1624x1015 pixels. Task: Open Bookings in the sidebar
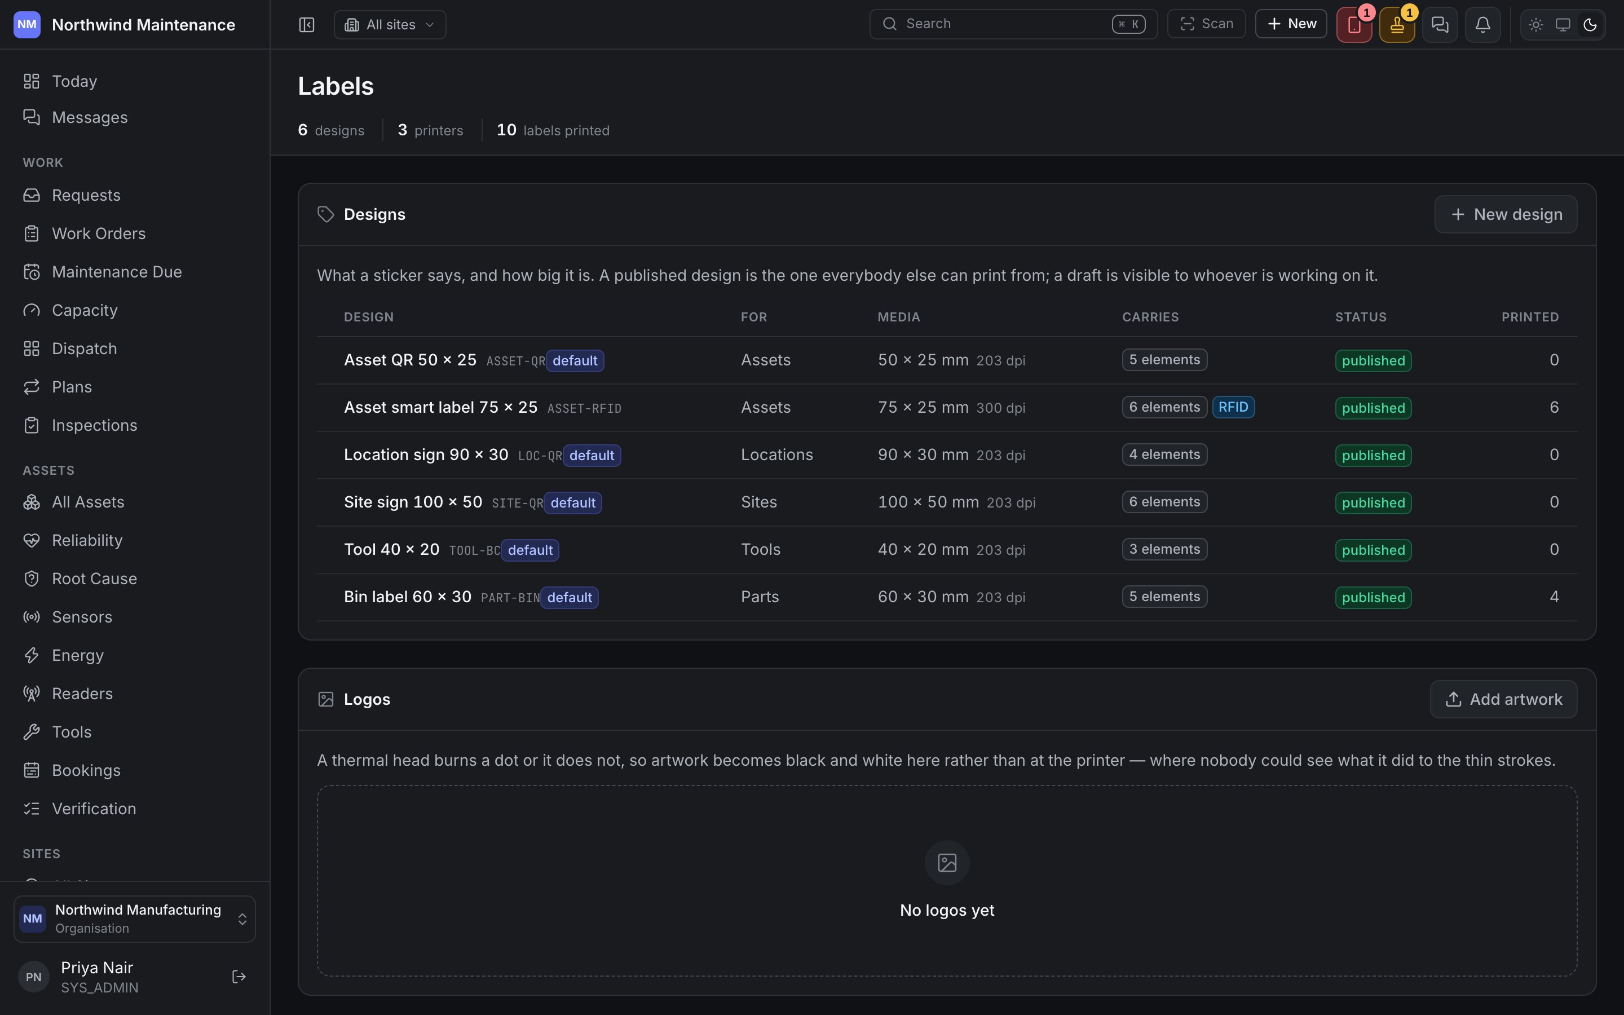(x=134, y=770)
